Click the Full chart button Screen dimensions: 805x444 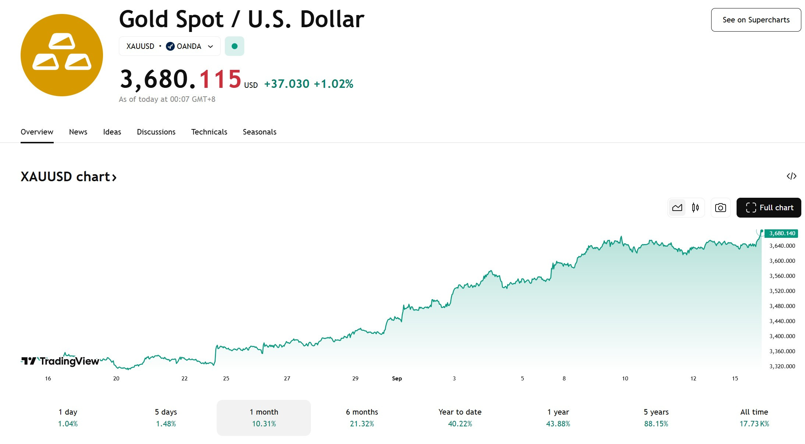point(769,208)
